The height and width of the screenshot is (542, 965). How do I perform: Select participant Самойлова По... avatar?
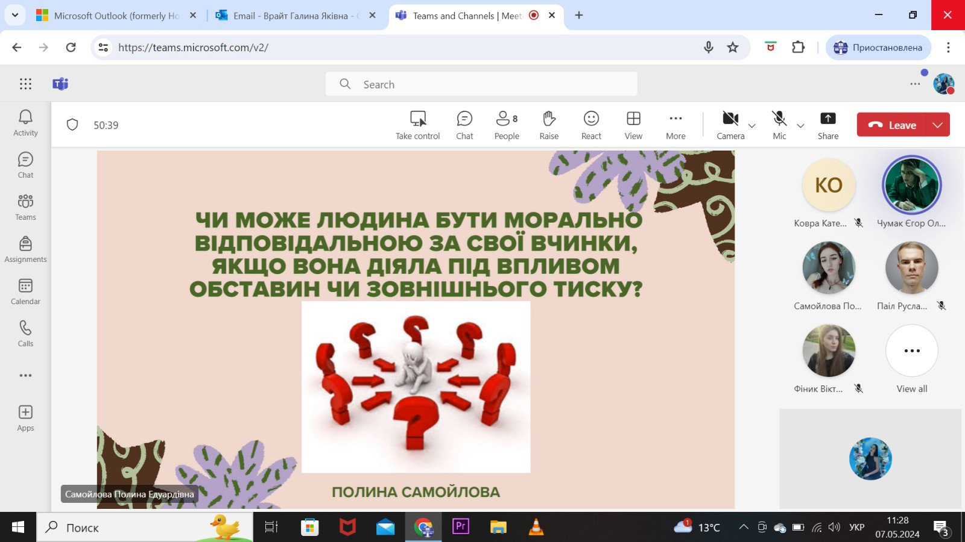click(829, 268)
